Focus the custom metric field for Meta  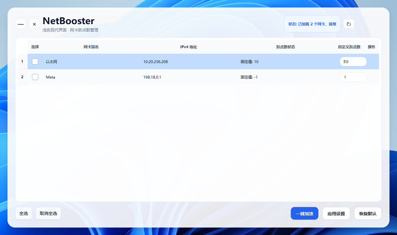[353, 77]
